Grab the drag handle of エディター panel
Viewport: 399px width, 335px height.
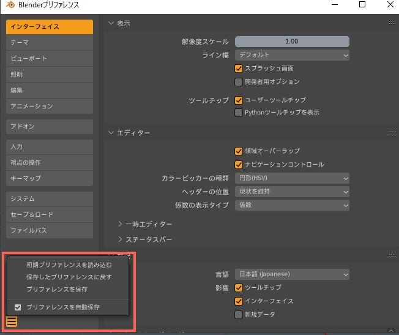click(392, 132)
